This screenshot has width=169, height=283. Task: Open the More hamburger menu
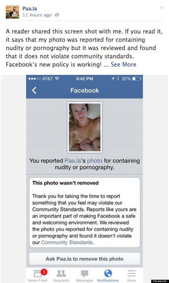(131, 276)
